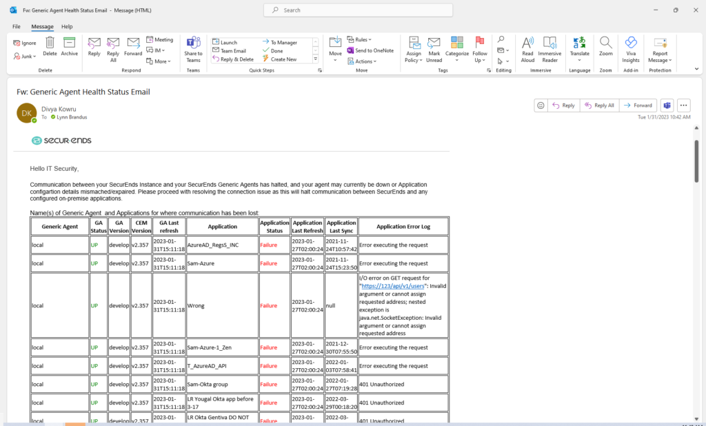Click sender name Divya Kowru

59,109
